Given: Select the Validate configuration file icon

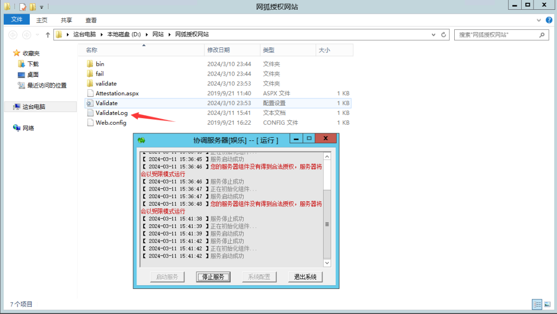Looking at the screenshot, I should pos(90,103).
